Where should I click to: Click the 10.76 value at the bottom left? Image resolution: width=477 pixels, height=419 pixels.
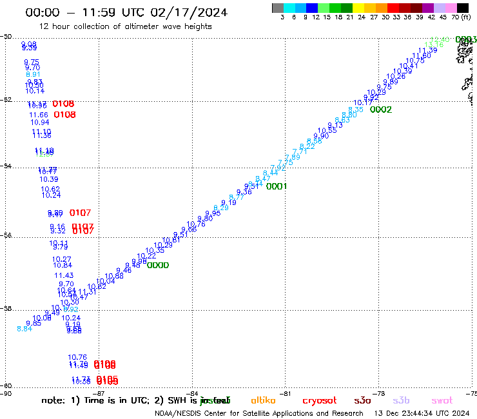tap(77, 357)
